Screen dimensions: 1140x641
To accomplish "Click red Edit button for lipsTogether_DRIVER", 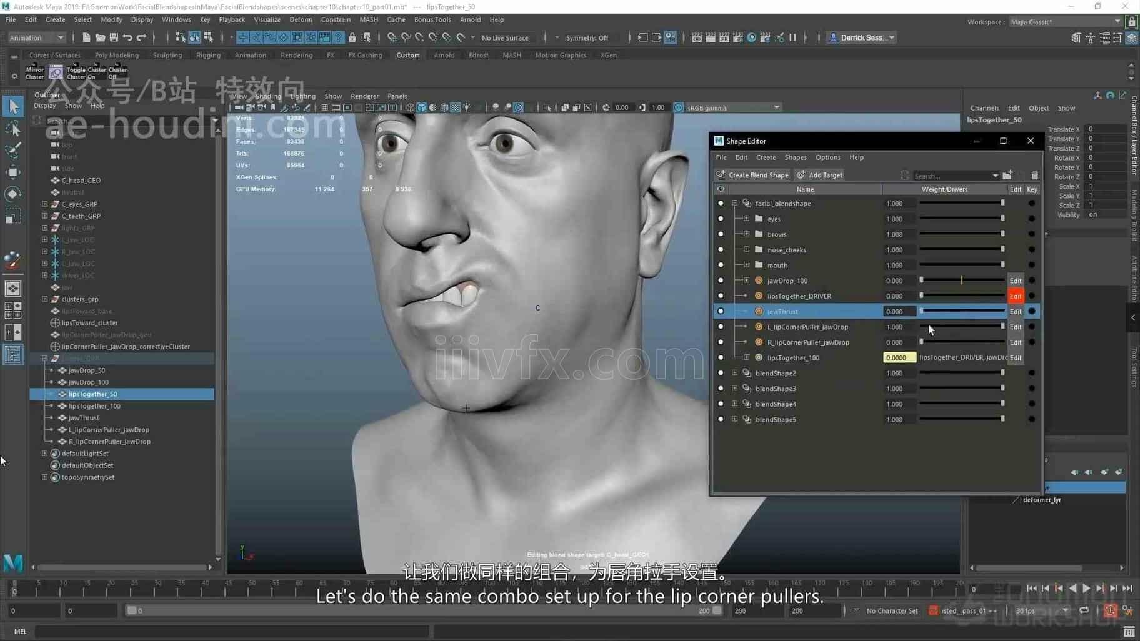I will pyautogui.click(x=1016, y=296).
